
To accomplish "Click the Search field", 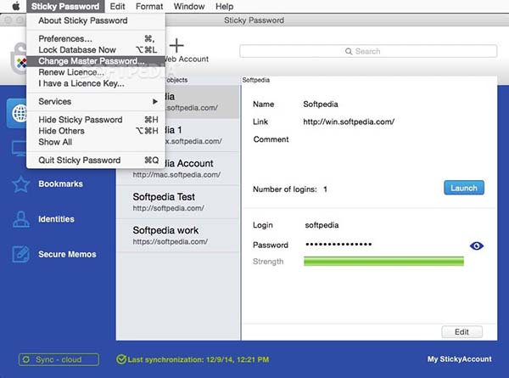I will [368, 51].
